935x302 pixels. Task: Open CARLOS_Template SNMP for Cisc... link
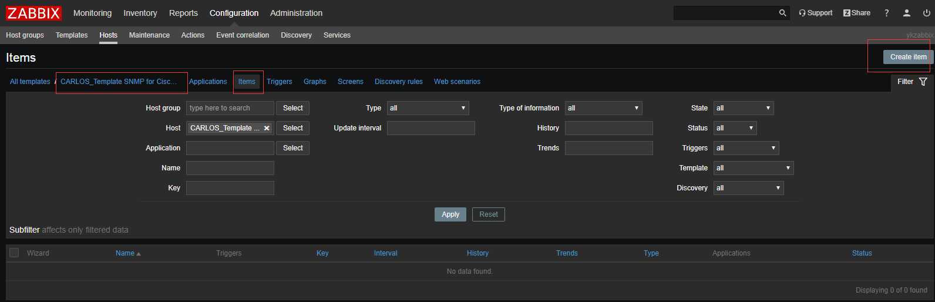pos(119,82)
